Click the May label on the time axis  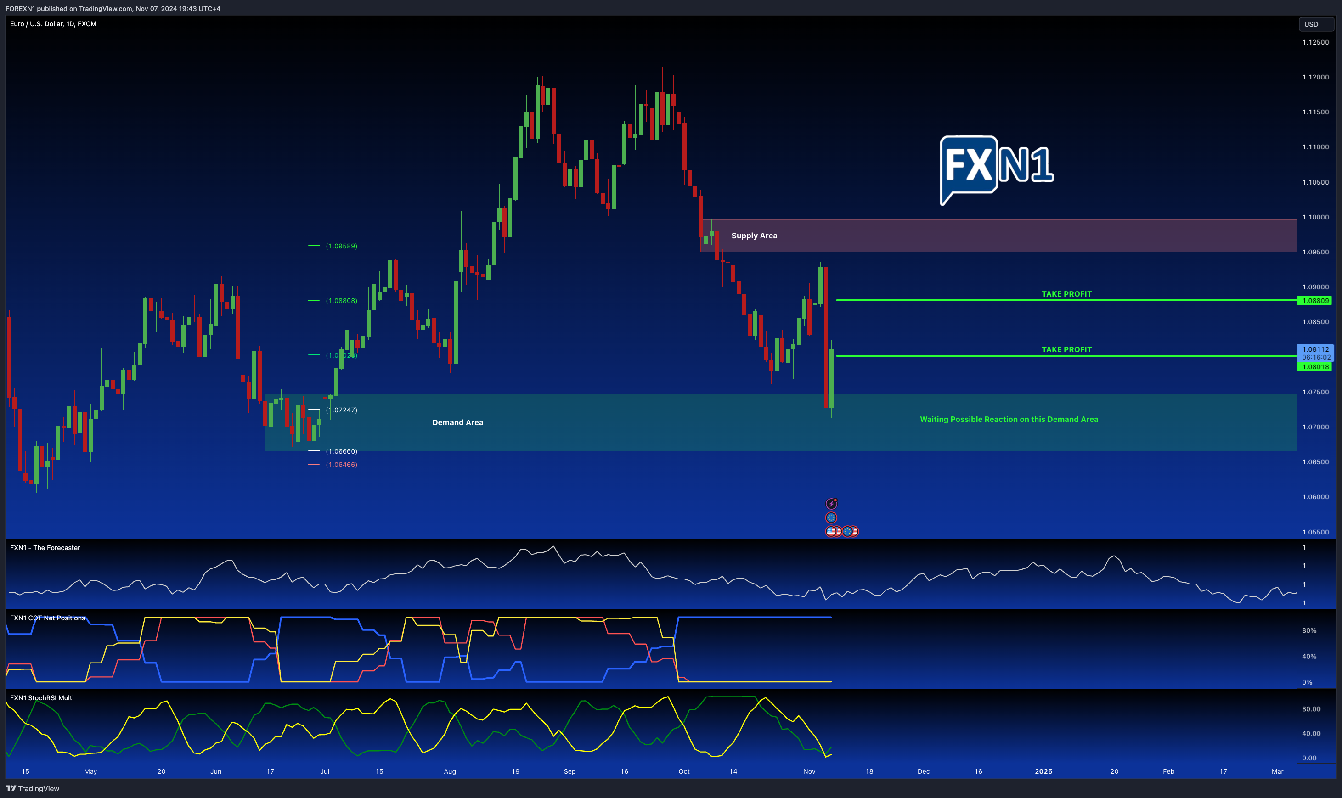coord(90,771)
